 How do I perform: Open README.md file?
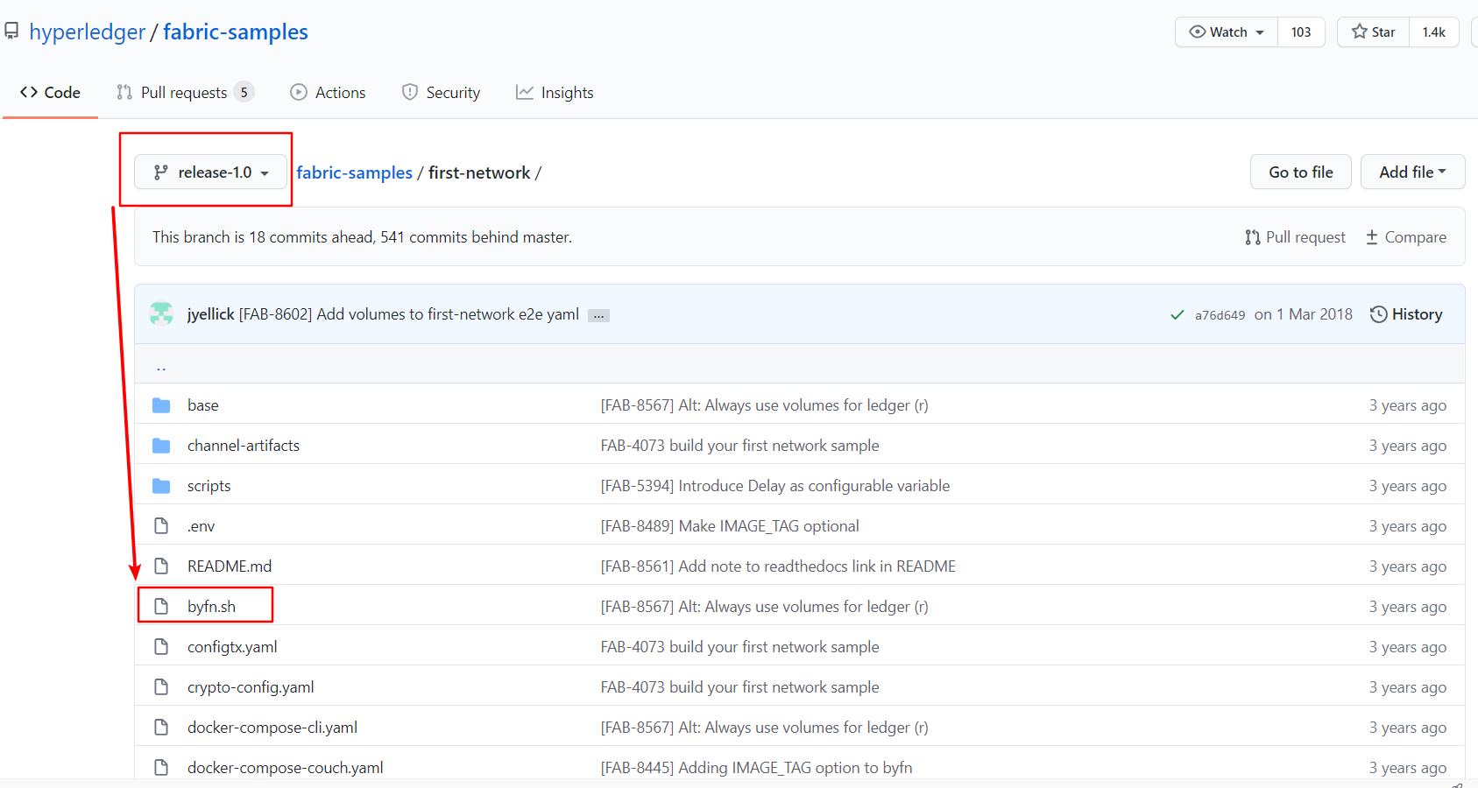click(x=230, y=566)
